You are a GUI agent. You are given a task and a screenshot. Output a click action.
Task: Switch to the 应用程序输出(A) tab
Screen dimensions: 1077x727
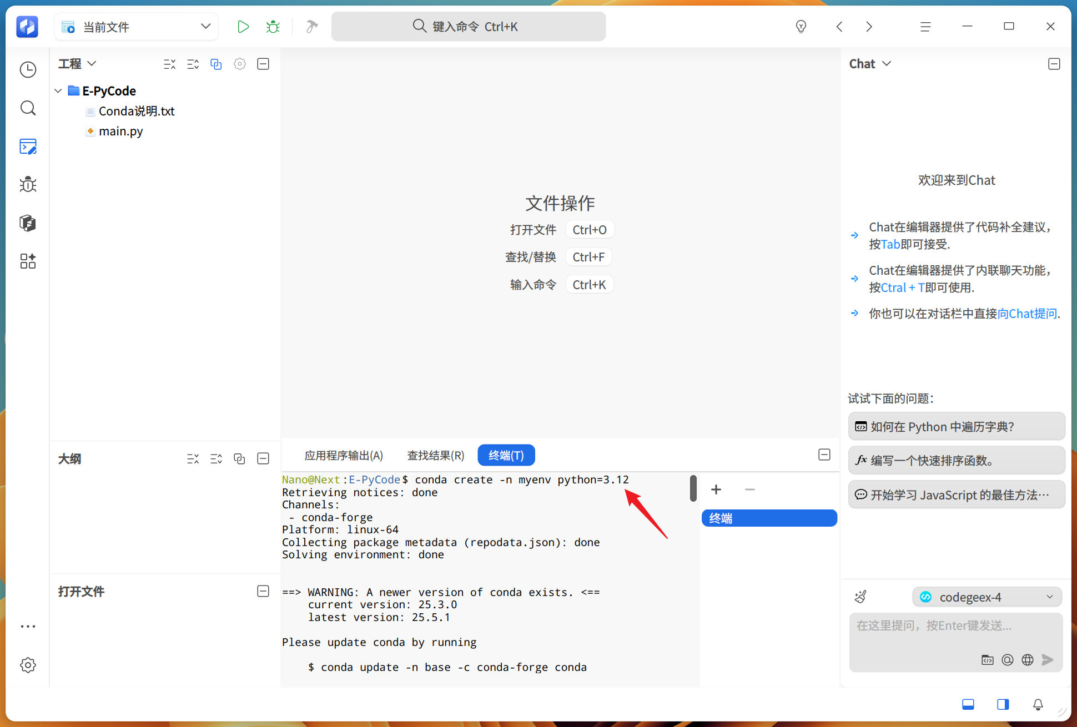(344, 455)
